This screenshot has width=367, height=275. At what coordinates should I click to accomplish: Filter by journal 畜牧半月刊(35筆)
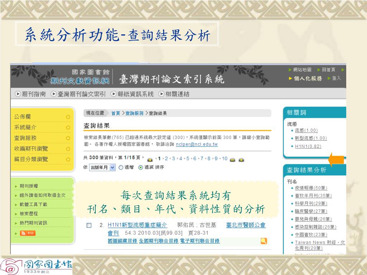point(313,196)
